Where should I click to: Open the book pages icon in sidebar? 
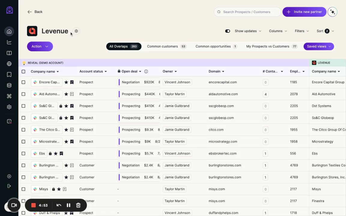[9, 53]
